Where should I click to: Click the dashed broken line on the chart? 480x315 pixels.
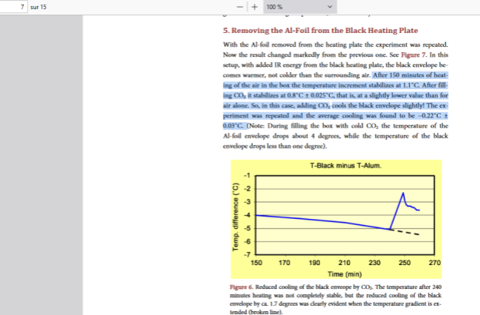tap(405, 232)
